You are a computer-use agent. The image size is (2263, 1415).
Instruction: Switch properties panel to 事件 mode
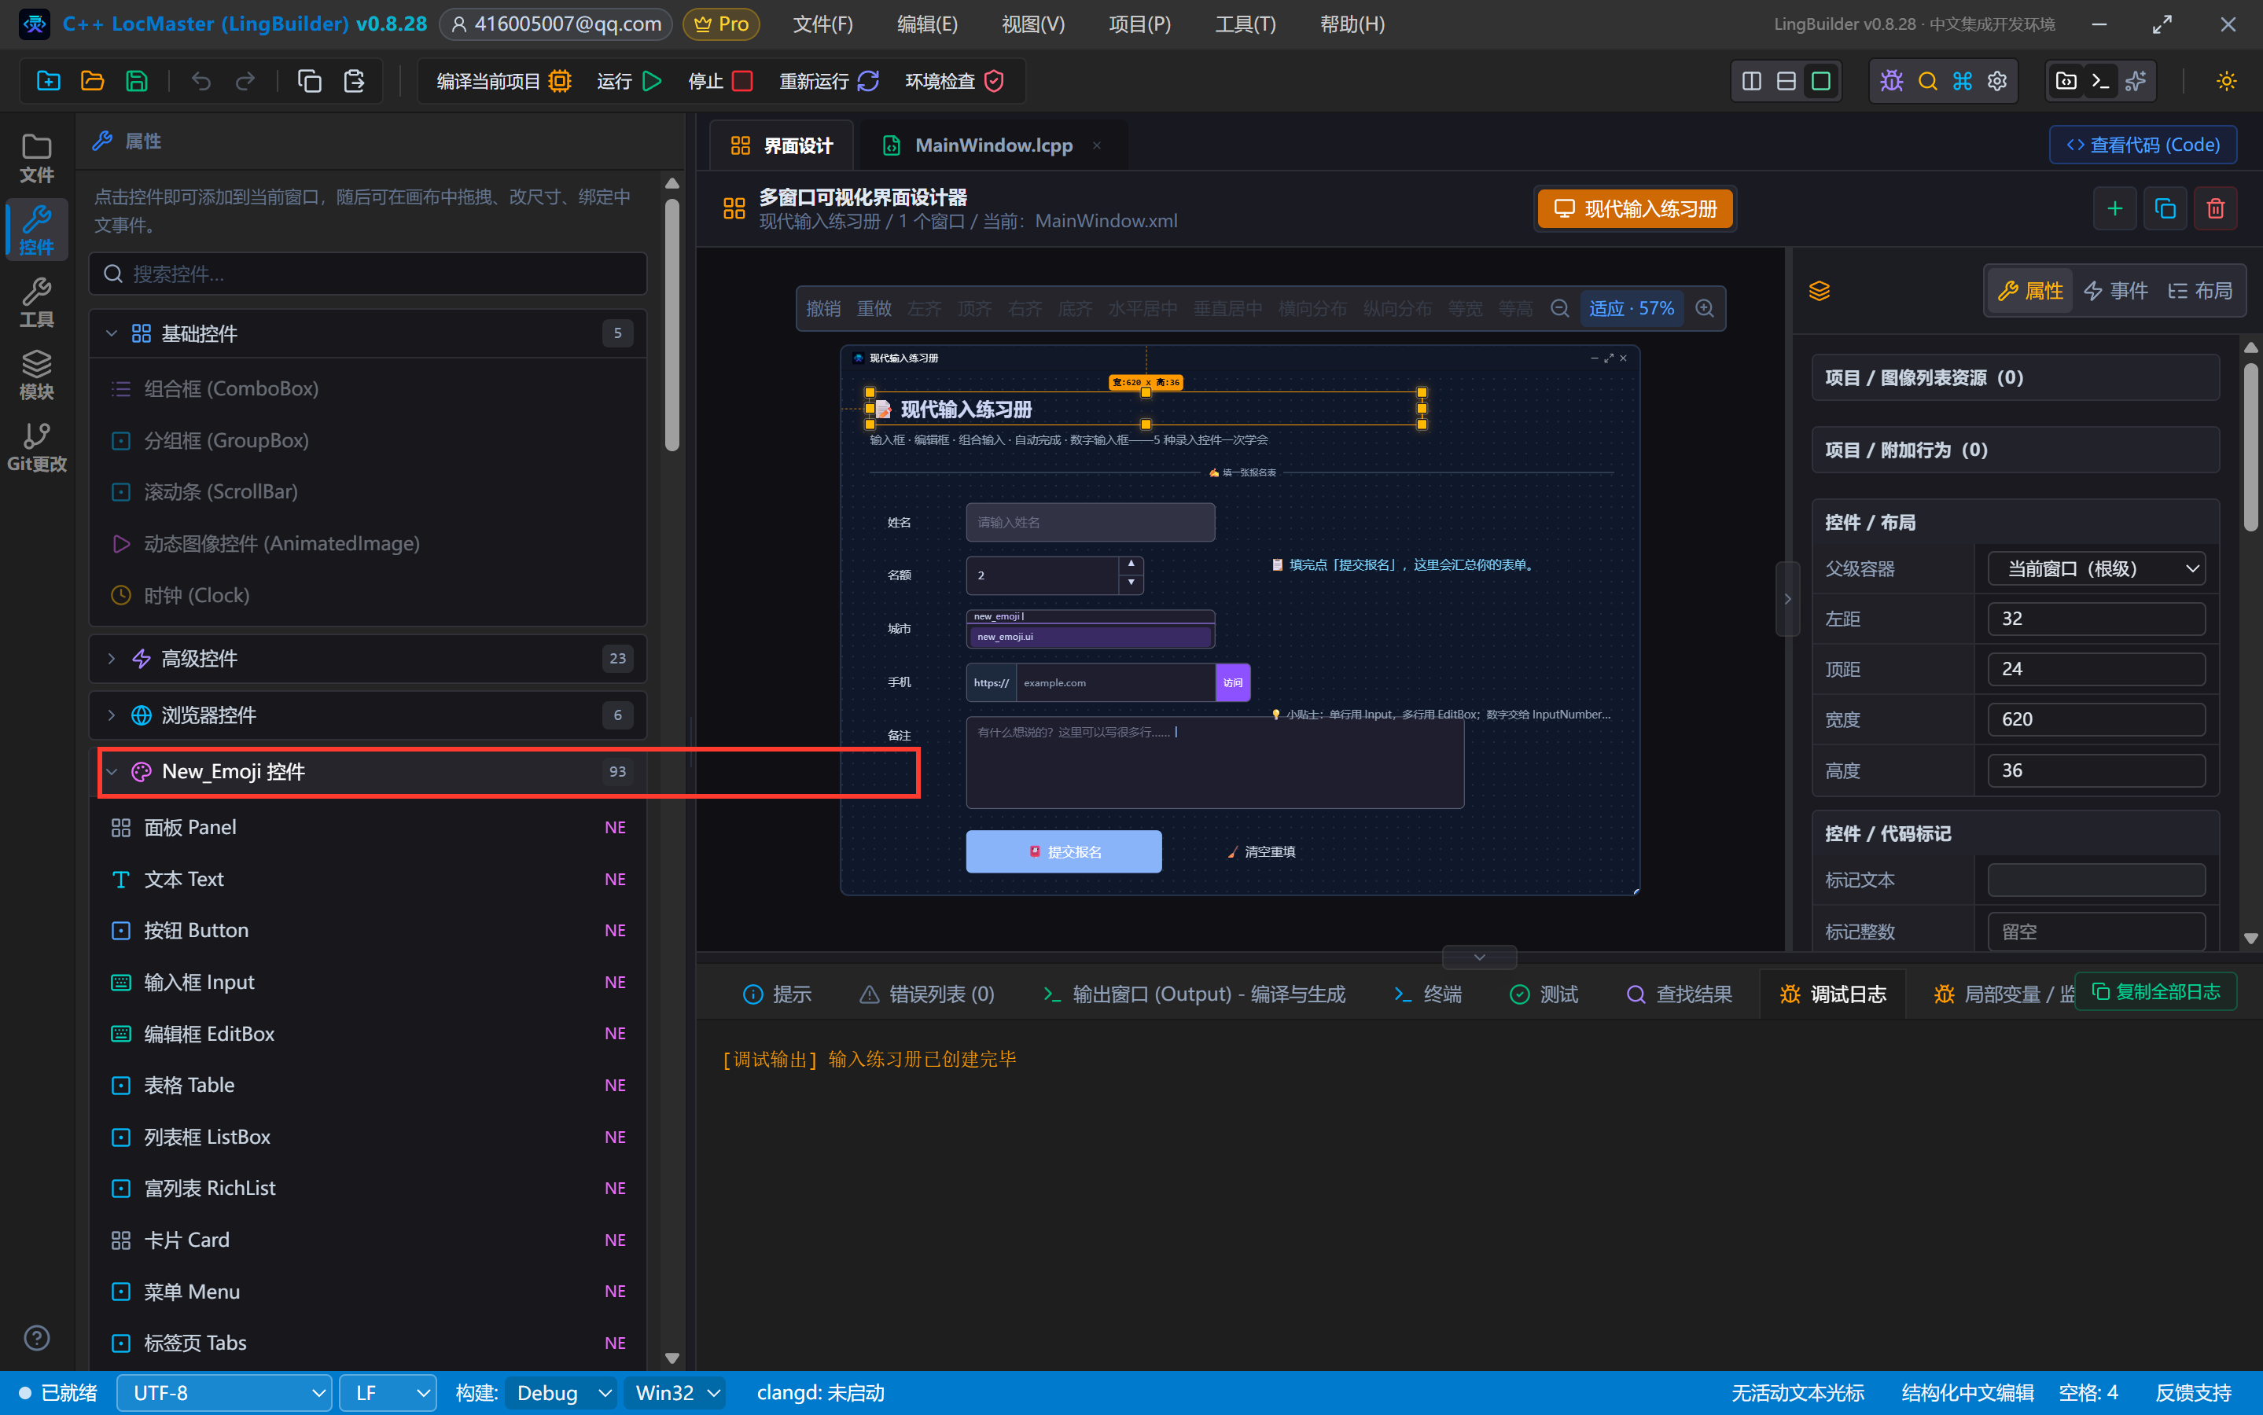click(2115, 291)
